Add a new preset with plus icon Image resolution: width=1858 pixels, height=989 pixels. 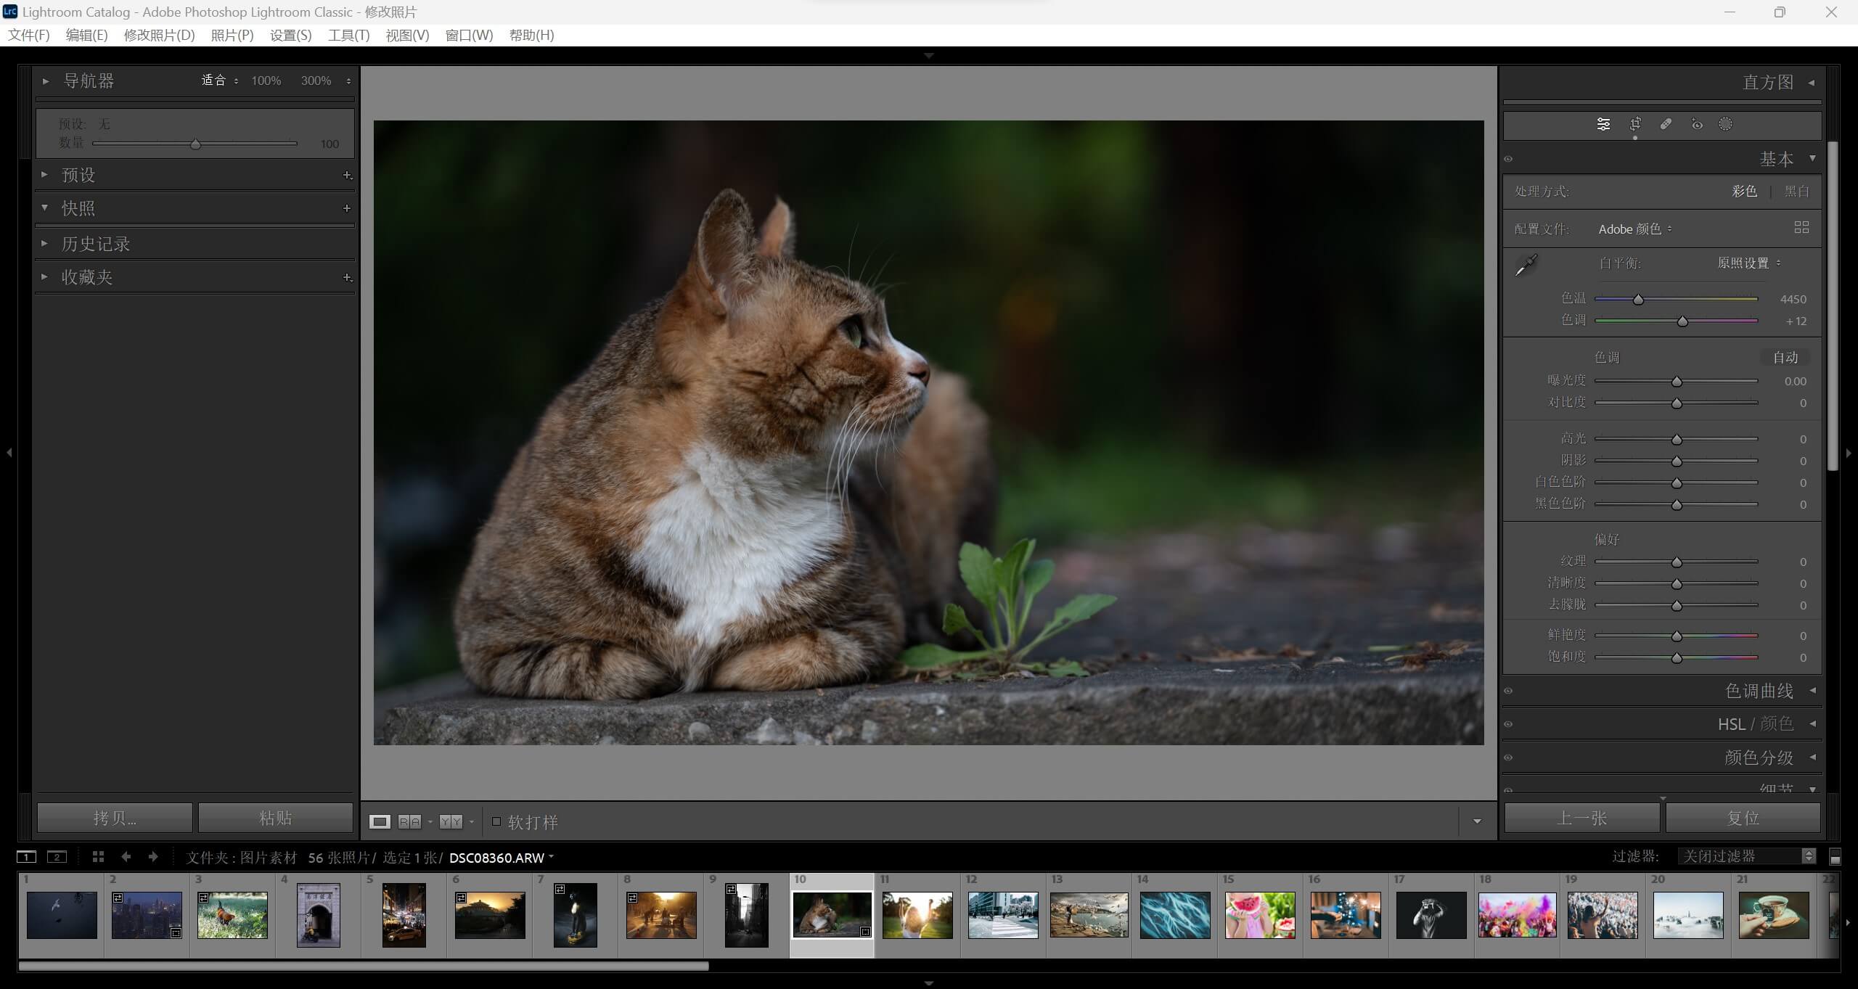point(347,175)
